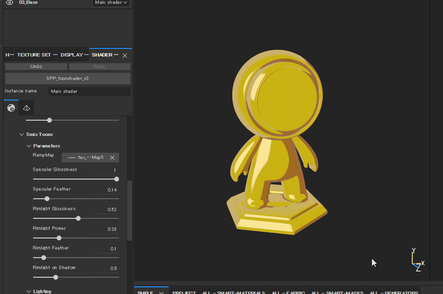443x294 pixels.
Task: Open the leftmost truncated H tab
Action: tap(10, 55)
